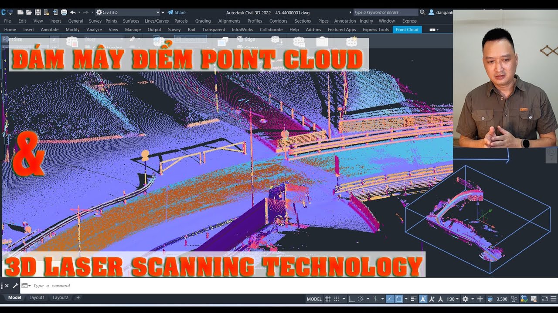Click the ribbon minimize panel toggle button
The height and width of the screenshot is (313, 558).
tap(433, 30)
